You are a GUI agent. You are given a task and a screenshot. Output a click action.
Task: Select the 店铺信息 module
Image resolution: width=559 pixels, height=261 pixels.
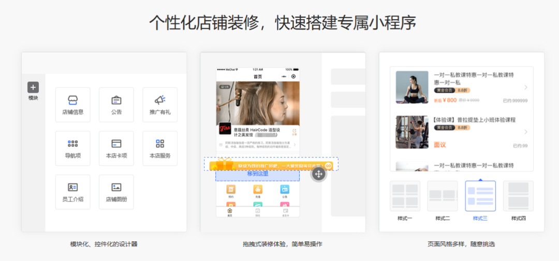[73, 105]
